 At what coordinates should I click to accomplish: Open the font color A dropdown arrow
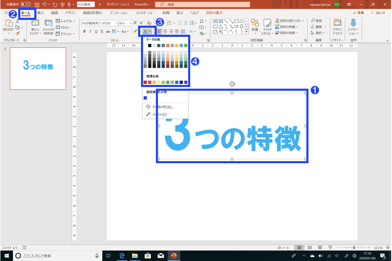click(x=150, y=31)
